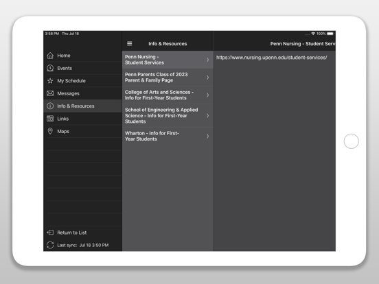Open Events in sidebar
This screenshot has width=379, height=284.
pyautogui.click(x=82, y=68)
